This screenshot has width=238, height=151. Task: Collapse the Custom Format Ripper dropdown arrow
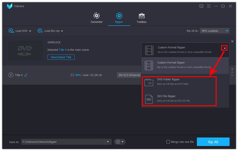[x=225, y=48]
